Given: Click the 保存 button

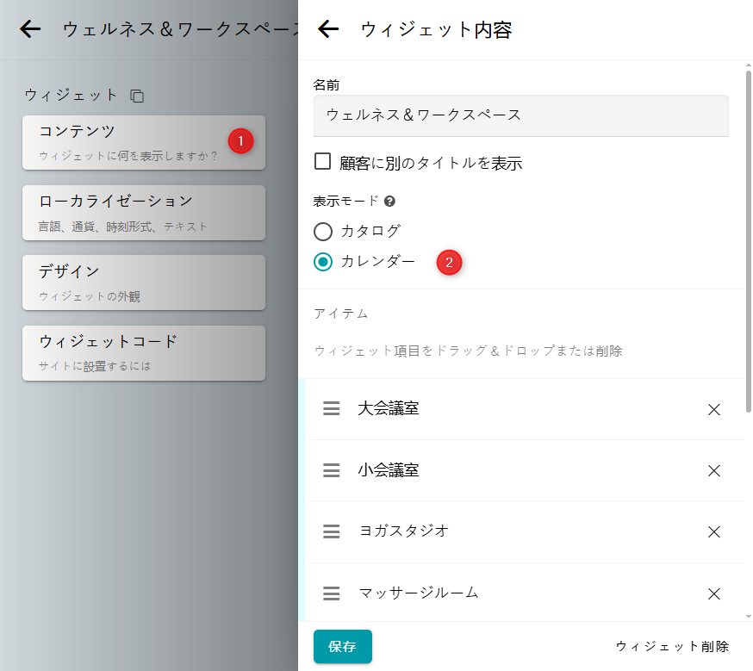Looking at the screenshot, I should [x=342, y=646].
